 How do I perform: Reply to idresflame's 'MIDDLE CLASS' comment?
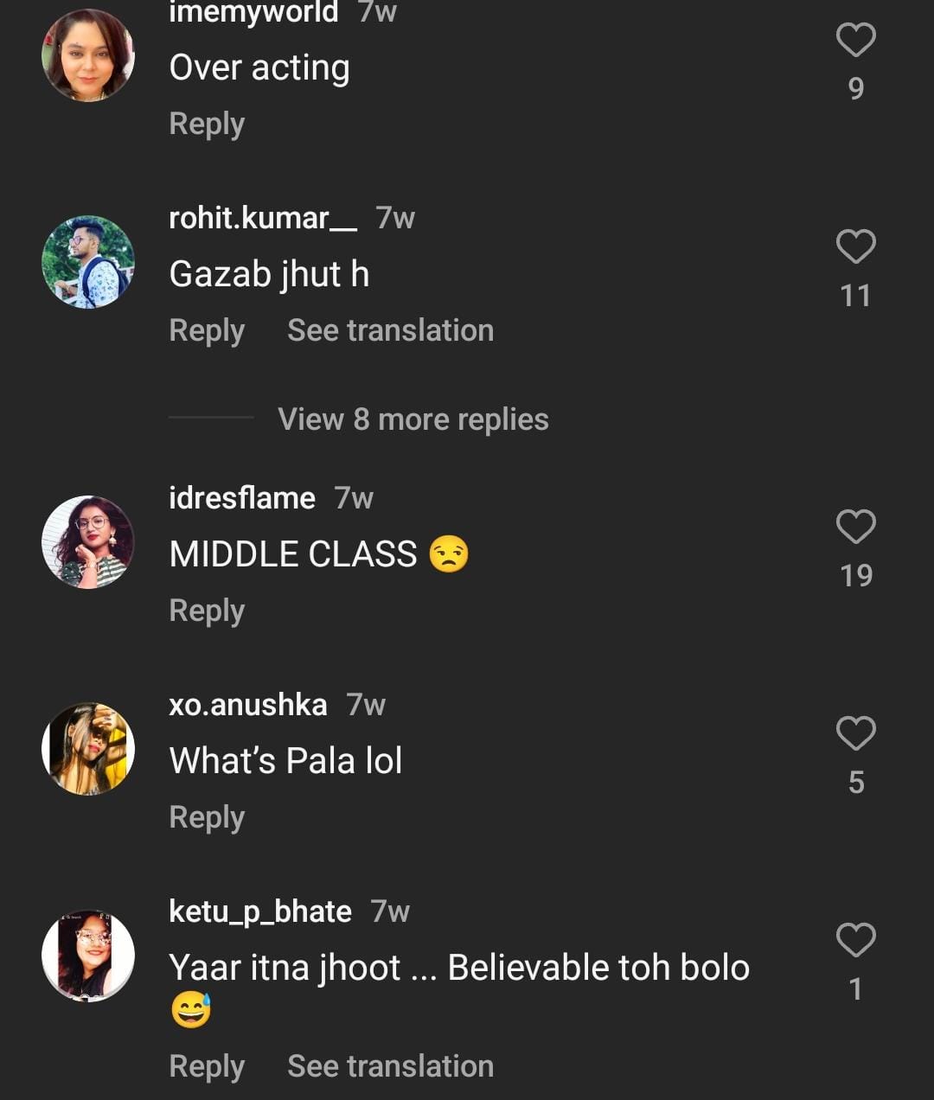tap(207, 611)
